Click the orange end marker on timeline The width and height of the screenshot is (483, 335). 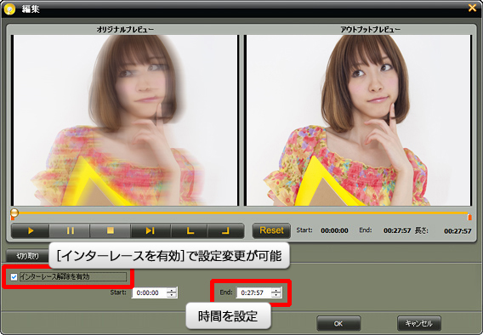click(x=469, y=217)
